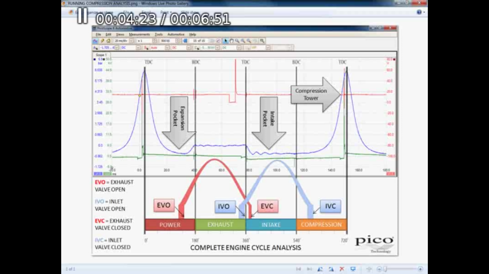Click the rotate counterclockwise icon
489x274 pixels.
coord(320,269)
